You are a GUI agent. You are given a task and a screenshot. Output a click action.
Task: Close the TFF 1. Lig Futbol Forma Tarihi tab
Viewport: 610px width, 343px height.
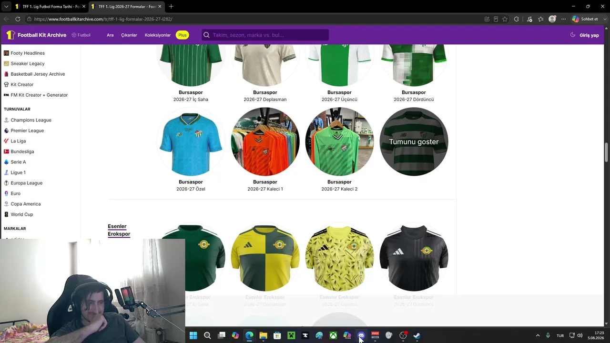84,7
